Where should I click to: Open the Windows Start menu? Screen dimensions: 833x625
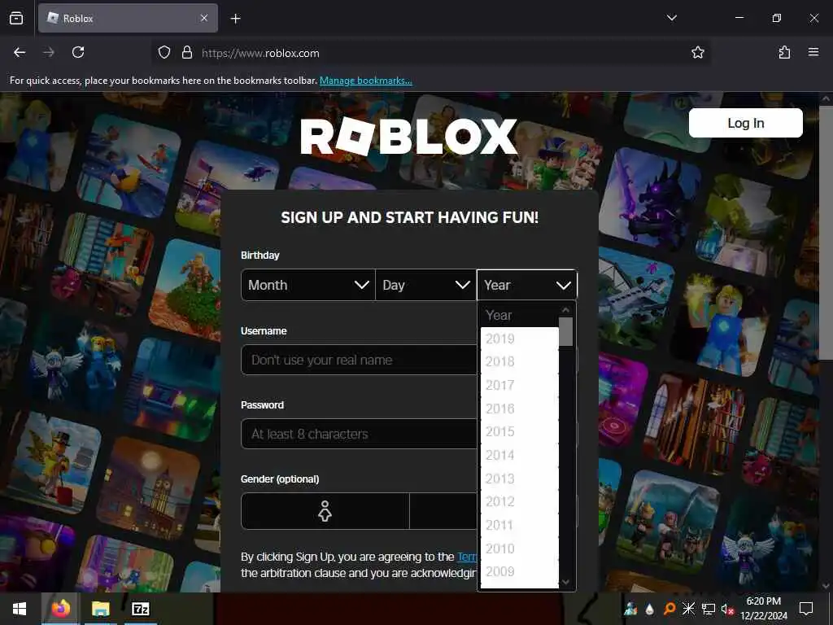(x=20, y=609)
